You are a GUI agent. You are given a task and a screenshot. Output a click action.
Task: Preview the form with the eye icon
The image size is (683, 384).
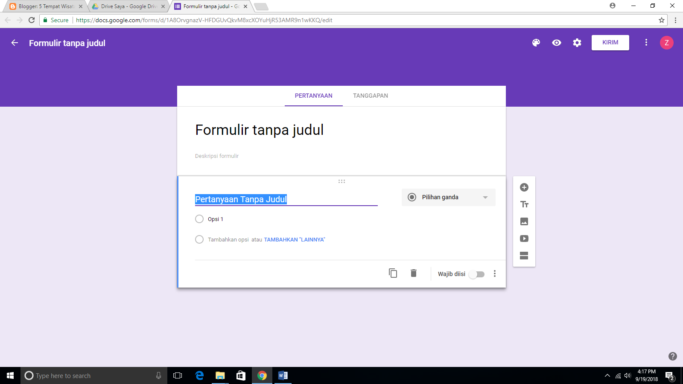point(556,43)
